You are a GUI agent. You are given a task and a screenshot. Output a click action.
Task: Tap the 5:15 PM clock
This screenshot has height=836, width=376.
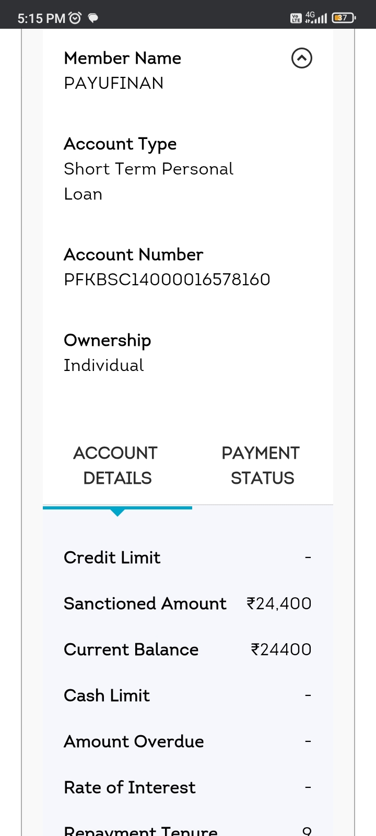coord(41,18)
